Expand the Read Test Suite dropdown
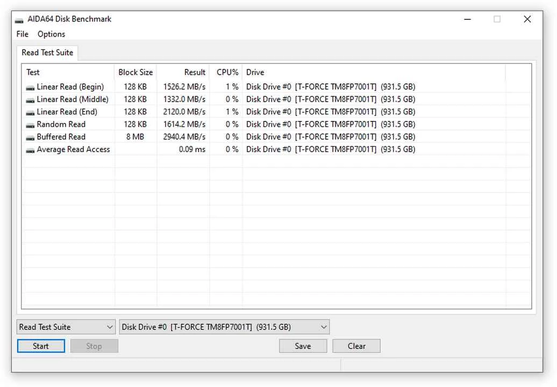The height and width of the screenshot is (387, 557). pos(66,327)
